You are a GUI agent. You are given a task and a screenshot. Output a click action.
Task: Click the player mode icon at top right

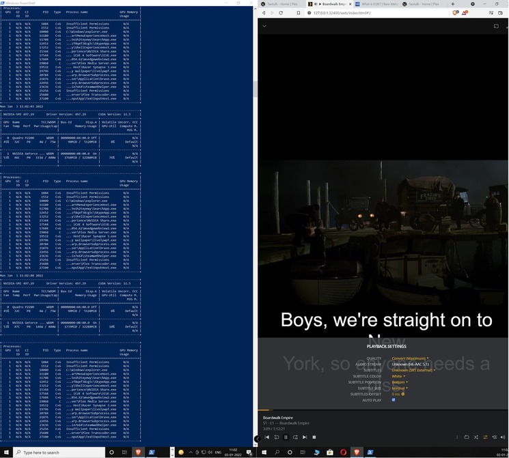pyautogui.click(x=496, y=26)
